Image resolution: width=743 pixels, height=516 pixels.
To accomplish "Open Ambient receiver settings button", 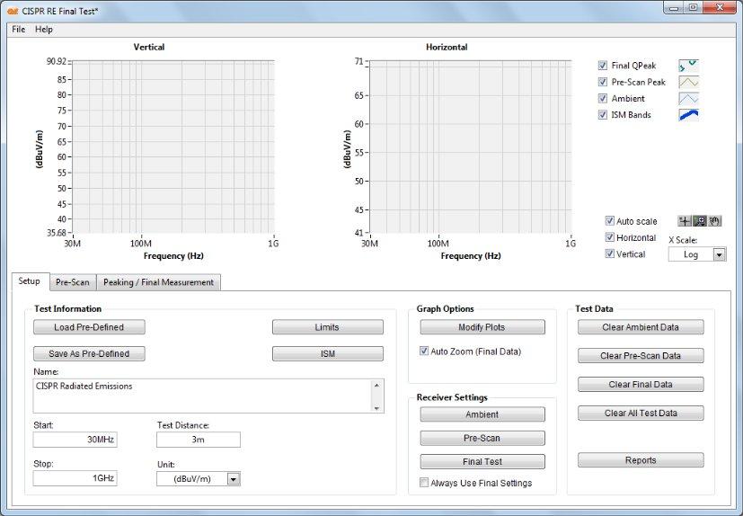I will pyautogui.click(x=482, y=414).
